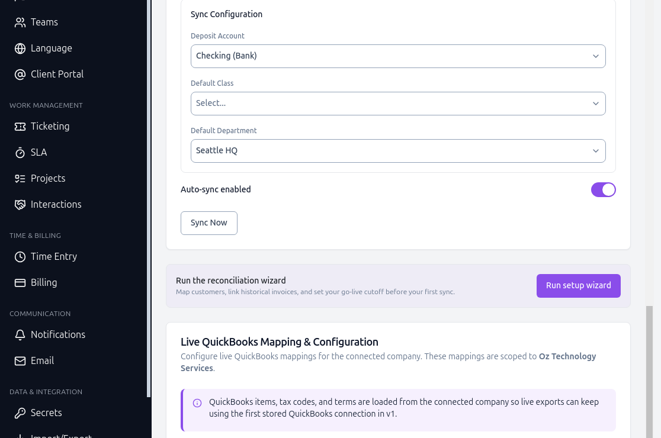This screenshot has height=438, width=661.
Task: Toggle the Auto-sync enabled switch
Action: coord(603,189)
